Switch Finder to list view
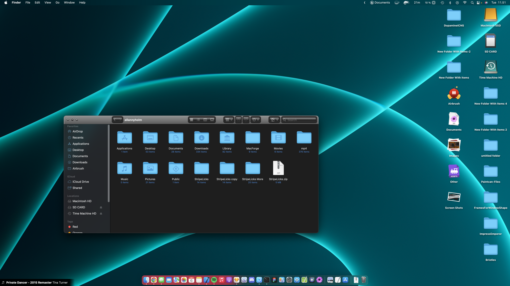The height and width of the screenshot is (286, 510). point(198,120)
